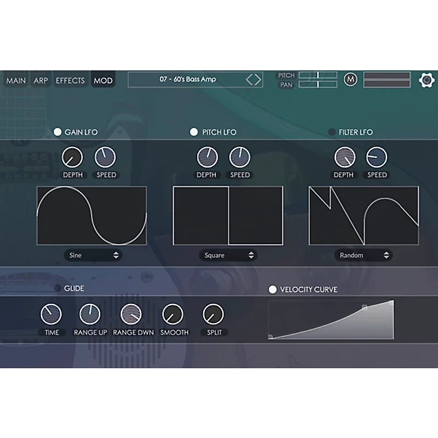Click the Filter LFO Depth knob
Image resolution: width=438 pixels, height=438 pixels.
tap(344, 158)
